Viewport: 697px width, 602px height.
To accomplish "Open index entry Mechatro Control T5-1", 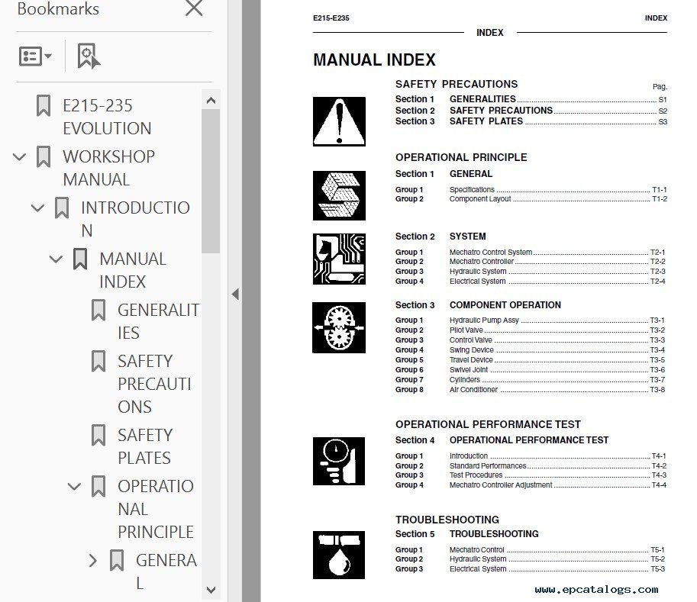I will point(531,550).
